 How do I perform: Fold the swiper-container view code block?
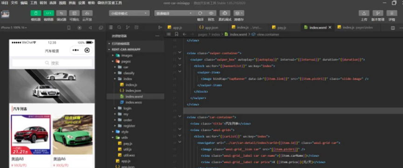click(x=180, y=53)
